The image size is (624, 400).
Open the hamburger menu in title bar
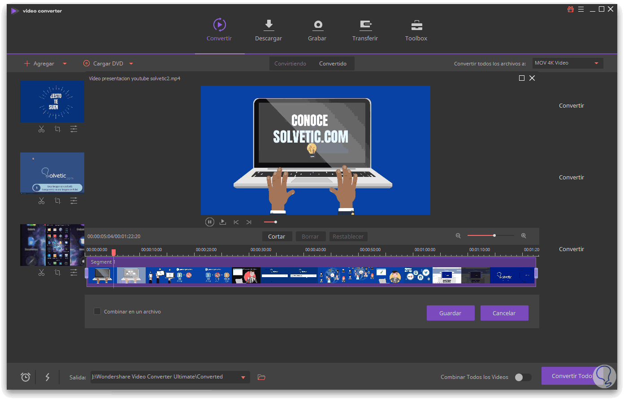[581, 9]
